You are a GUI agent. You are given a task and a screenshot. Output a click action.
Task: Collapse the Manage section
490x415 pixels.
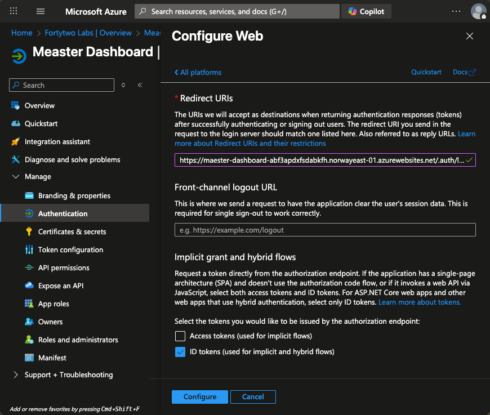15,177
